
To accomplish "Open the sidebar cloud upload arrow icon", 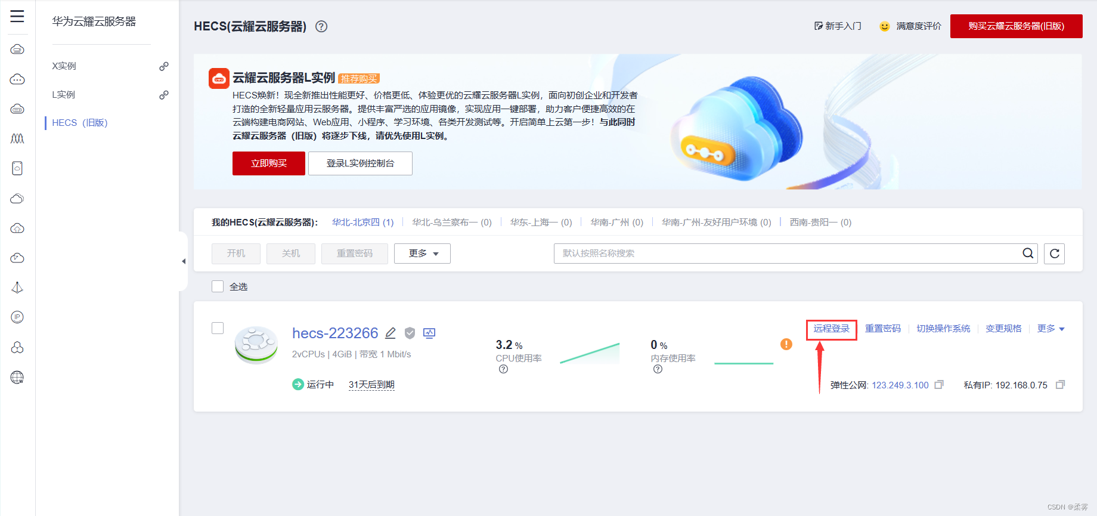I will click(x=17, y=228).
